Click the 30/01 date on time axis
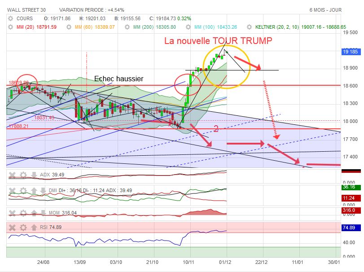Image resolution: width=364 pixels, height=272 pixels. coord(334,262)
